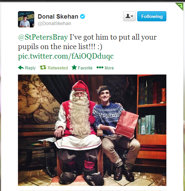
Task: Click the Donal Skehan display name
Action: click(x=58, y=17)
